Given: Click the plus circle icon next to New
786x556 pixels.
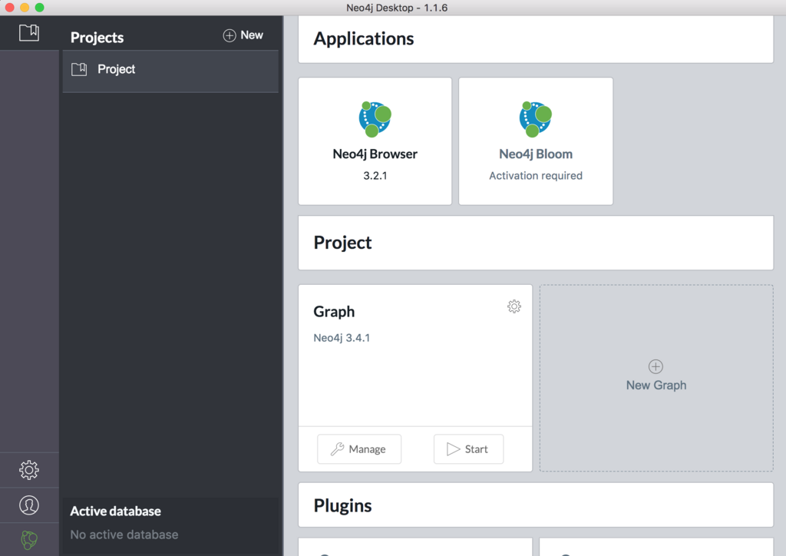Looking at the screenshot, I should (x=229, y=35).
